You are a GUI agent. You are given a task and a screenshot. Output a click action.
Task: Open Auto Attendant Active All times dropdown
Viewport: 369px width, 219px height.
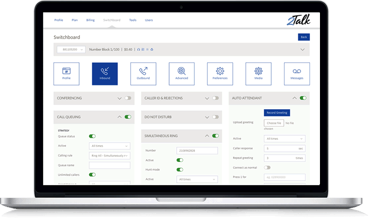[x=285, y=139]
